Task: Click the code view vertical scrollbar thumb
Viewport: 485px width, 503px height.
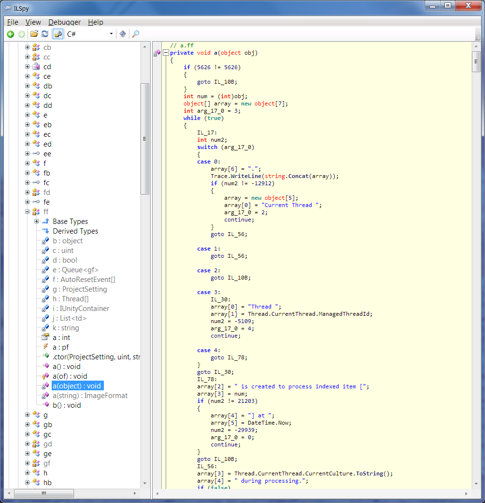Action: pos(476,61)
